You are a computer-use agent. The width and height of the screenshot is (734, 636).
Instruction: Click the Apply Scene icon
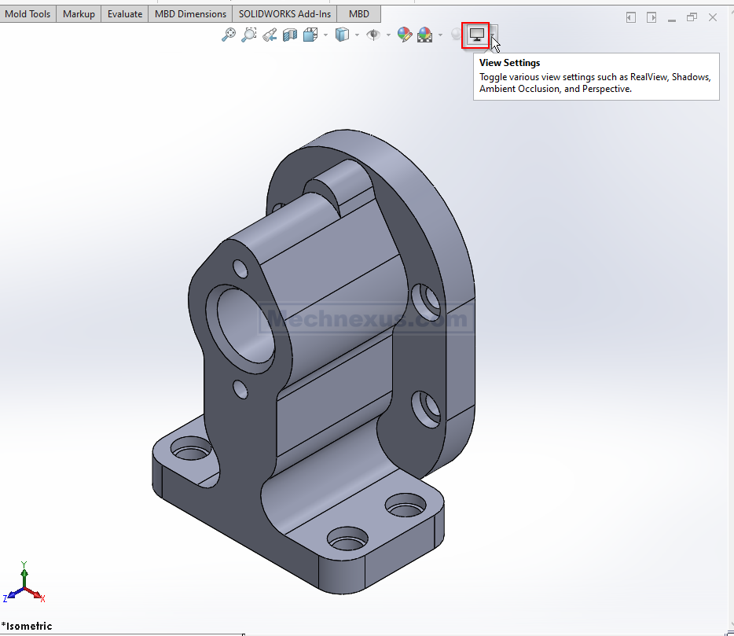coord(424,35)
